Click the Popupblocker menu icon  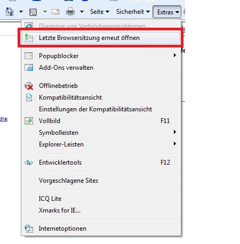pyautogui.click(x=29, y=56)
